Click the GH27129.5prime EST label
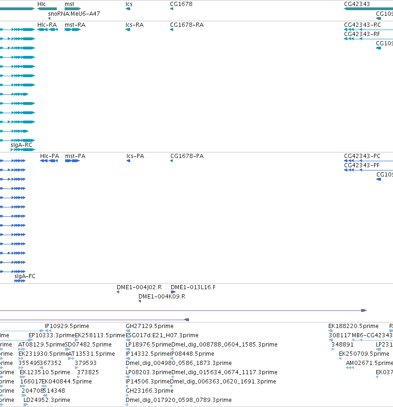 (150, 326)
